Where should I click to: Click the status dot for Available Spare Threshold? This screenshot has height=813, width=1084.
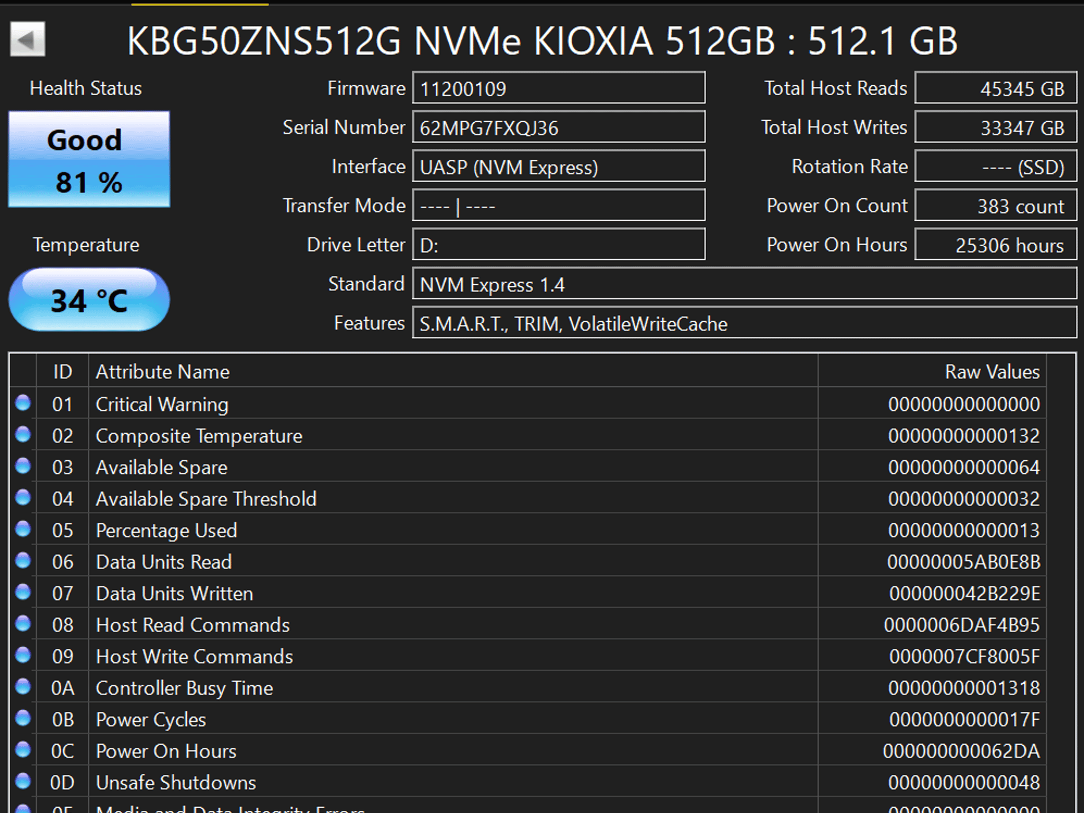coord(23,498)
